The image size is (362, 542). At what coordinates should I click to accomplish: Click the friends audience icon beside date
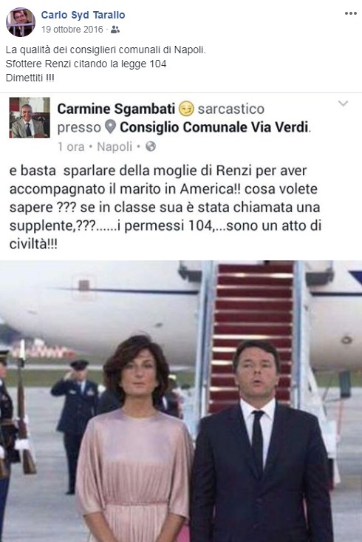[115, 30]
